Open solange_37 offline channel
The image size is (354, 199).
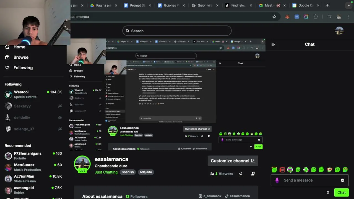[33, 129]
